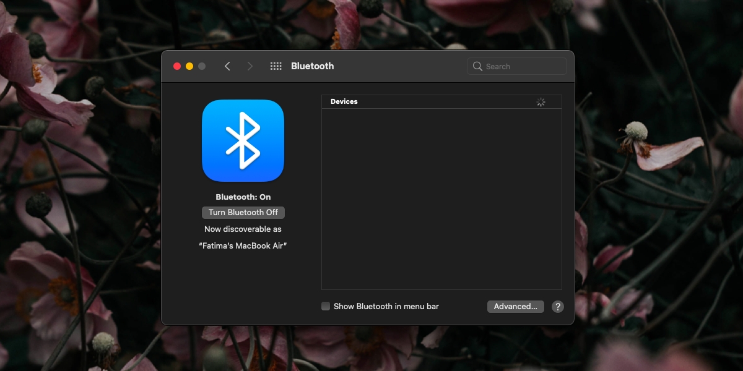The height and width of the screenshot is (371, 743).
Task: Click the Devices list header
Action: (x=441, y=101)
